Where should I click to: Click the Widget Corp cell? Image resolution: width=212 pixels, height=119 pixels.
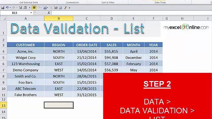(26, 58)
